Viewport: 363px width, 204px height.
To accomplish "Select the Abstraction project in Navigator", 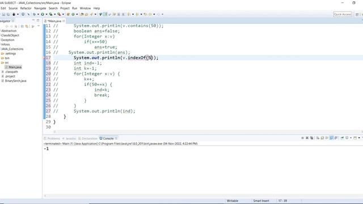I will click(x=9, y=31).
